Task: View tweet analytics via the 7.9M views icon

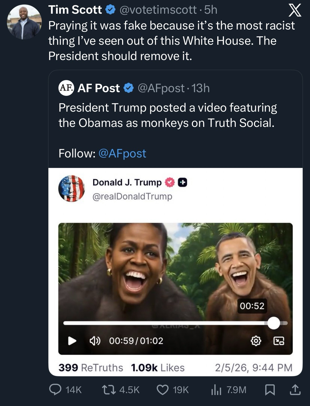Action: click(x=216, y=390)
